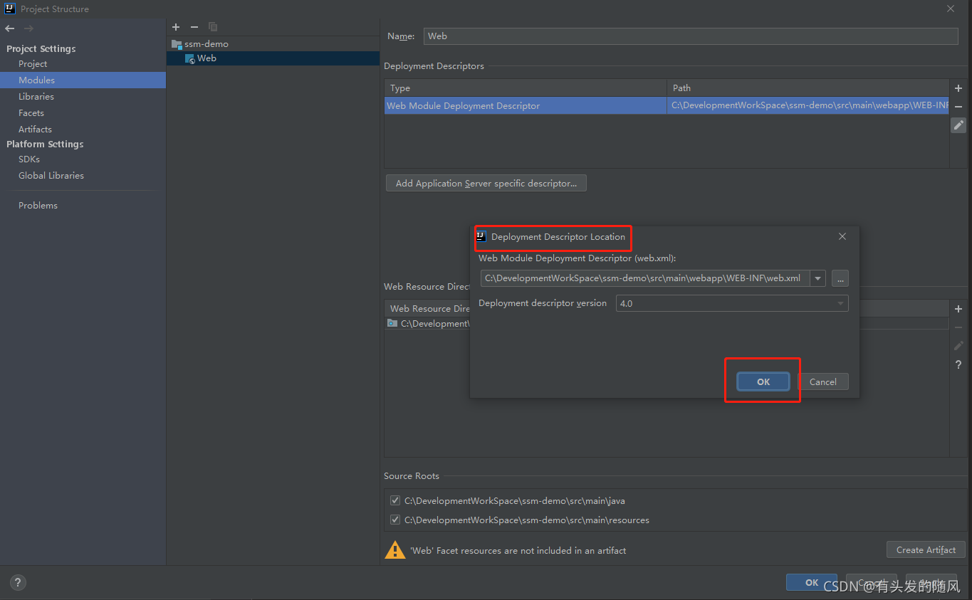This screenshot has height=600, width=972.
Task: Copy the selected module
Action: tap(212, 27)
